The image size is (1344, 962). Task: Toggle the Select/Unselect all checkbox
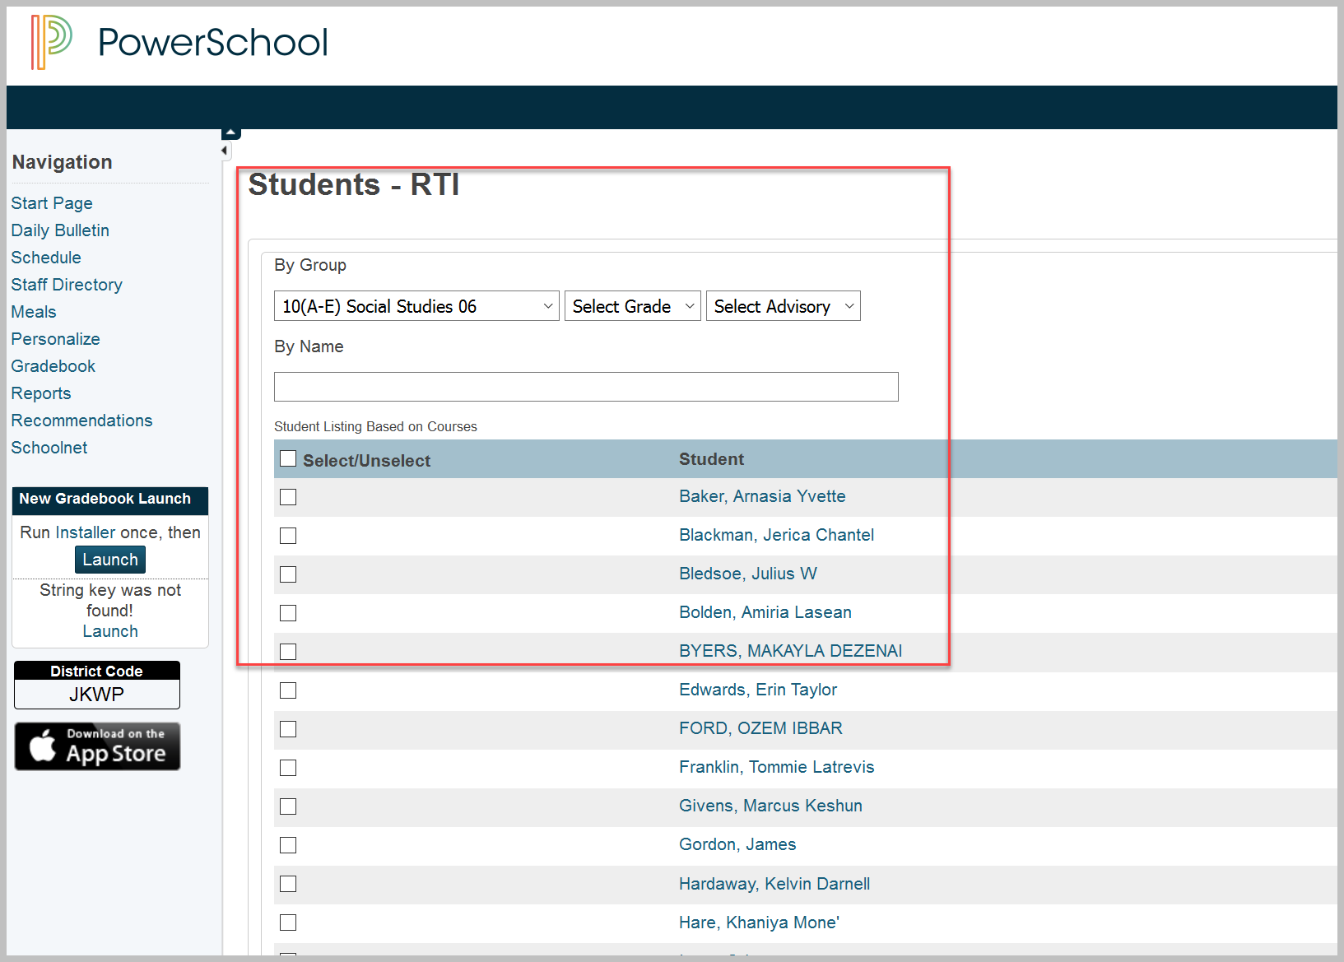click(x=287, y=458)
